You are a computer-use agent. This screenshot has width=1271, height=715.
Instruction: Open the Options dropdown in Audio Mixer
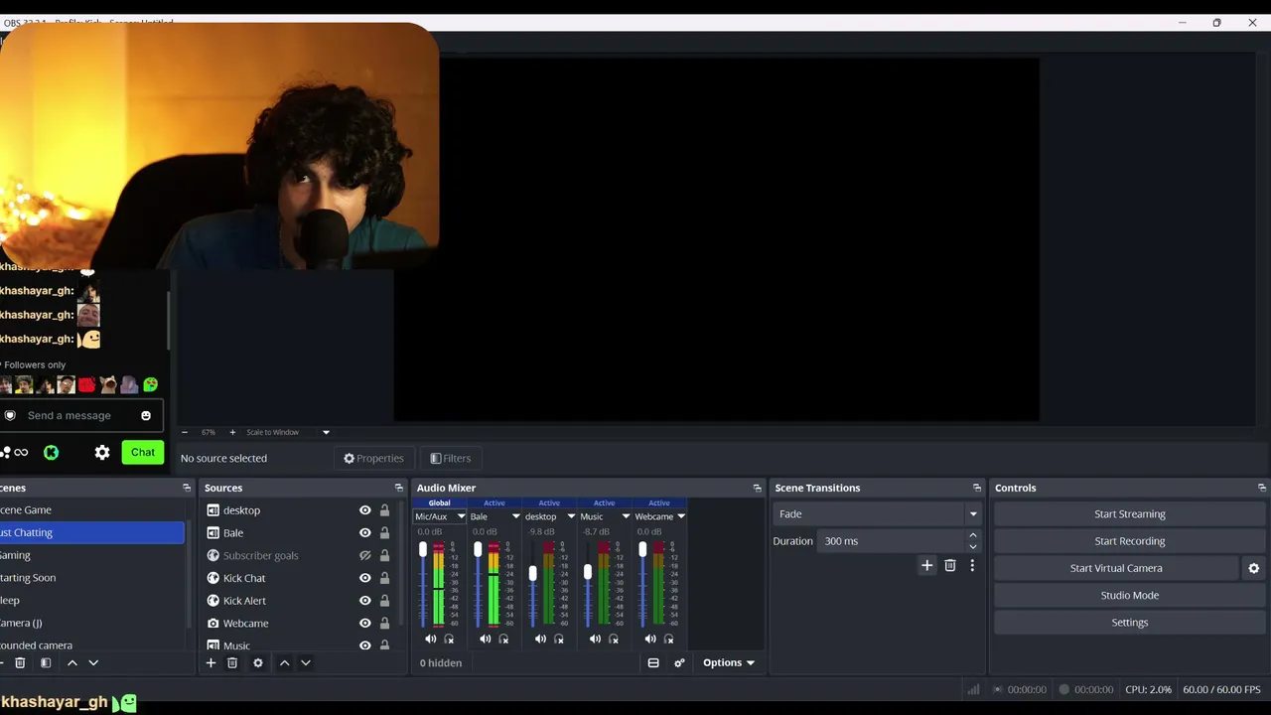tap(729, 662)
